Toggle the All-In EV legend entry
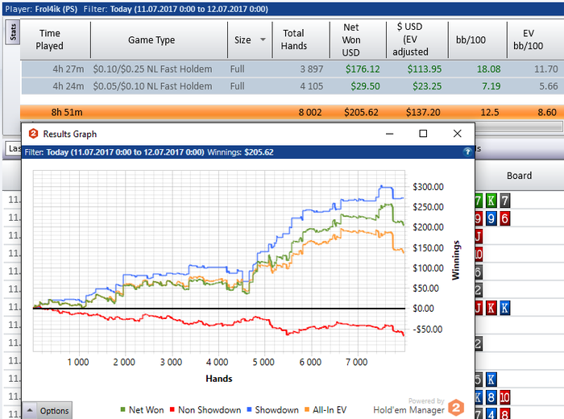Viewport: 564px width, 419px height. point(326,409)
